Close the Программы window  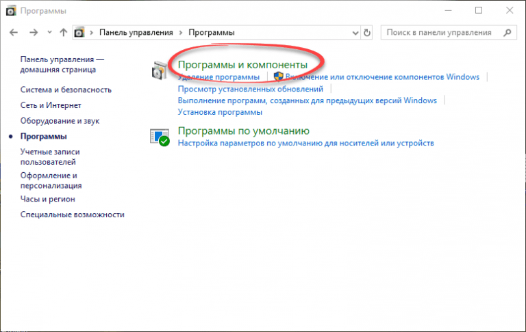tap(510, 11)
